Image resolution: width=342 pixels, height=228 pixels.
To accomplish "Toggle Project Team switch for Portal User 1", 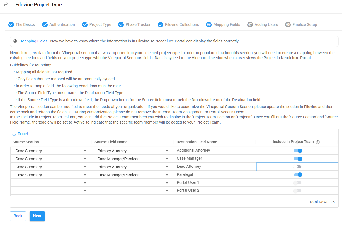I will (x=297, y=183).
